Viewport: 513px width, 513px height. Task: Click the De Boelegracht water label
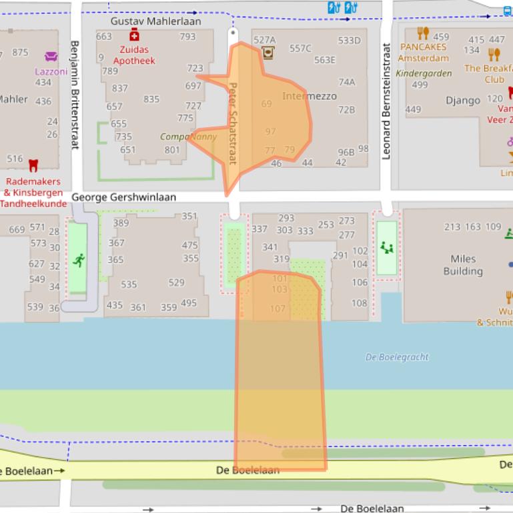[397, 357]
